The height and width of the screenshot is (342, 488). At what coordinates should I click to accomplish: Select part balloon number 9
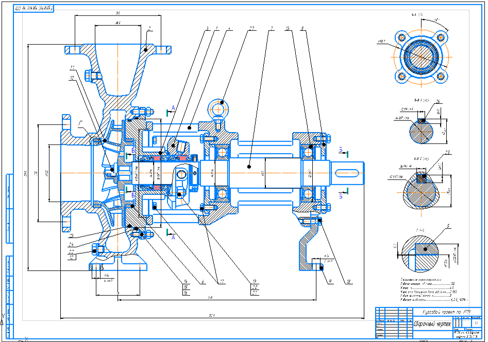point(330,282)
